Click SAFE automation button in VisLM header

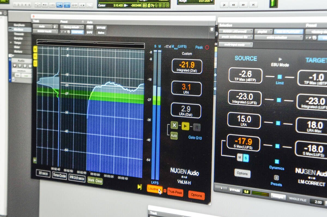pos(89,32)
